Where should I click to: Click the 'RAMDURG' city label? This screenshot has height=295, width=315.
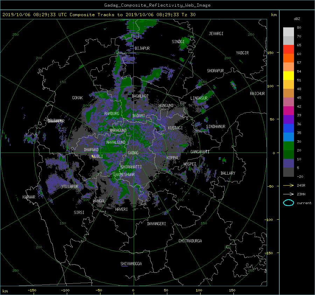[112, 114]
